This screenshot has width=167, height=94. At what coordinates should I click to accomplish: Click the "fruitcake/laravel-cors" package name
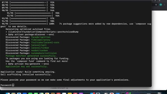(45, 42)
